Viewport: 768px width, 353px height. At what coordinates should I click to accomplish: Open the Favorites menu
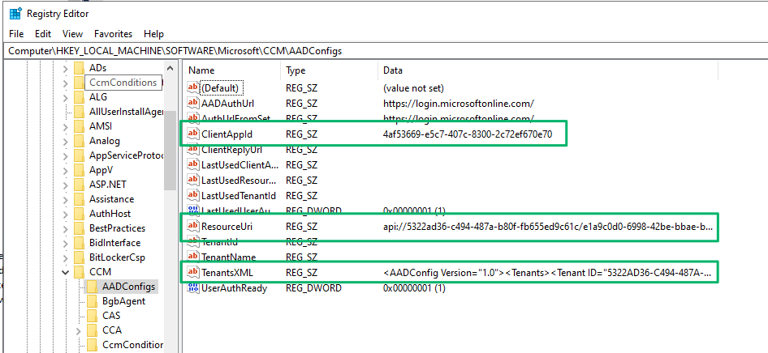(x=113, y=34)
